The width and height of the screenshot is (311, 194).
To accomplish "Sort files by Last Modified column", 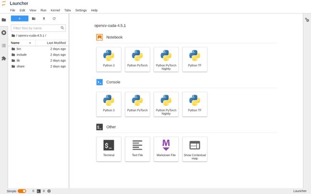I will coord(52,43).
